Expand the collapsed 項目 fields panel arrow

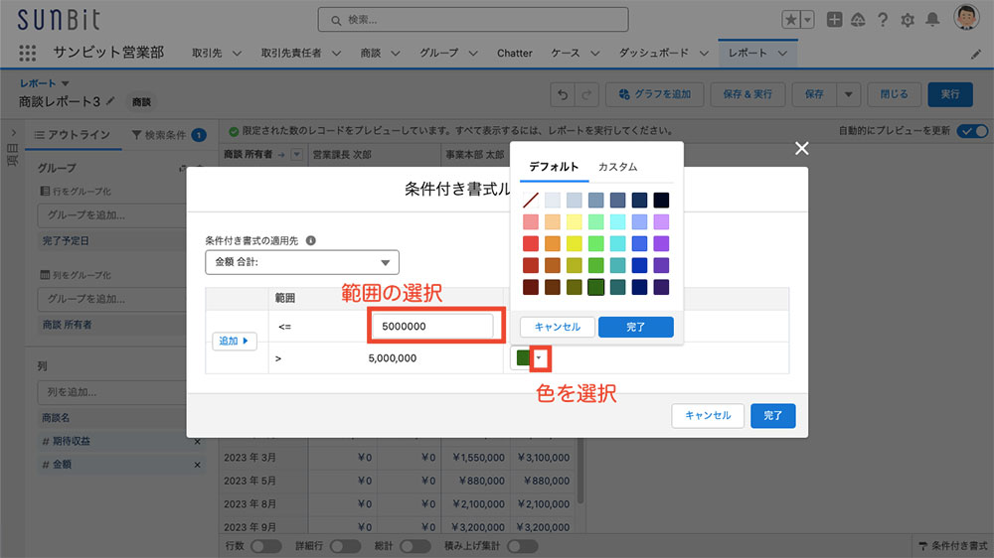pos(13,133)
